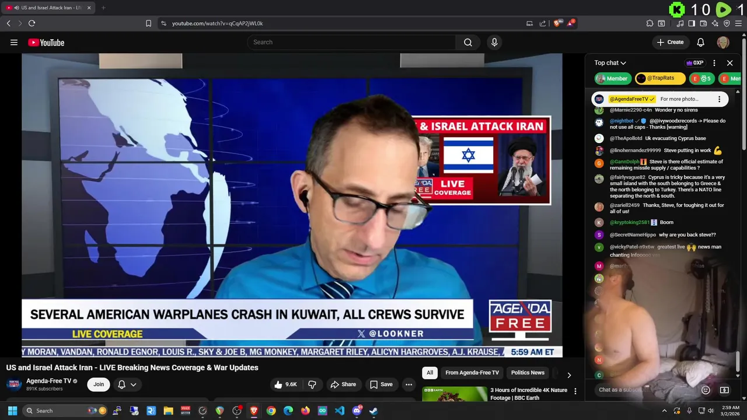Open options for 3 Hours 4K Nature video
747x420 pixels.
click(575, 391)
